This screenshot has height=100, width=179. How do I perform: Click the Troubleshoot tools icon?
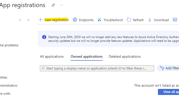[100, 20]
